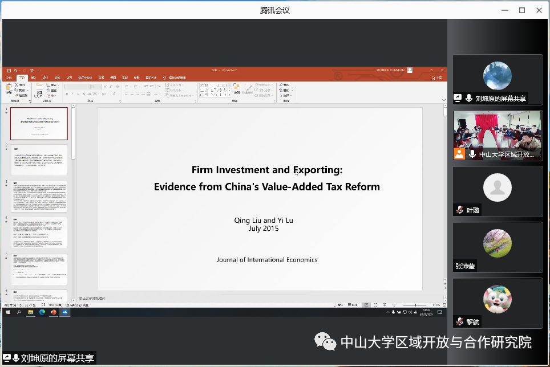Click the undo arrow in PowerPoint's title bar
The width and height of the screenshot is (550, 367).
[x=16, y=70]
